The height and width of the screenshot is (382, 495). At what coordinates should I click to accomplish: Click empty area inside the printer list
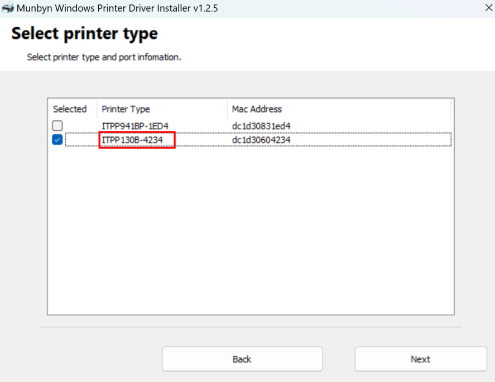point(251,234)
